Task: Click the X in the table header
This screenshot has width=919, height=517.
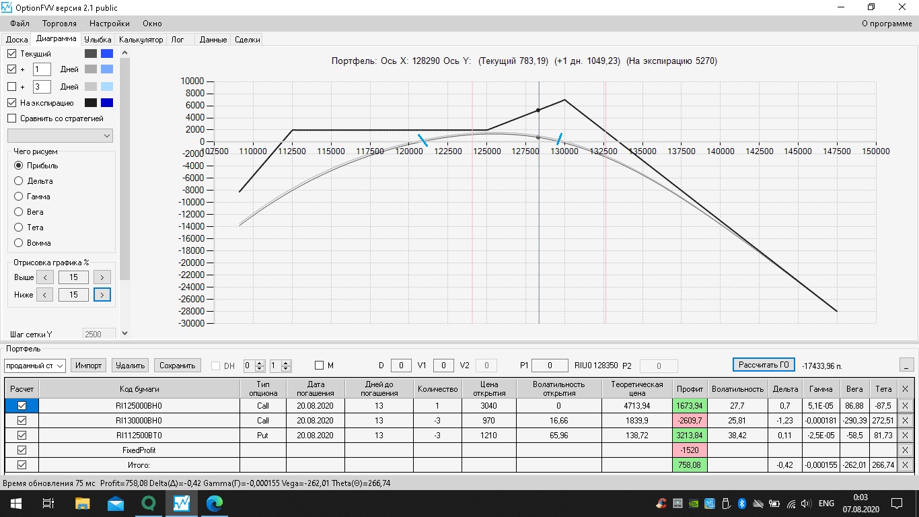Action: [x=905, y=388]
